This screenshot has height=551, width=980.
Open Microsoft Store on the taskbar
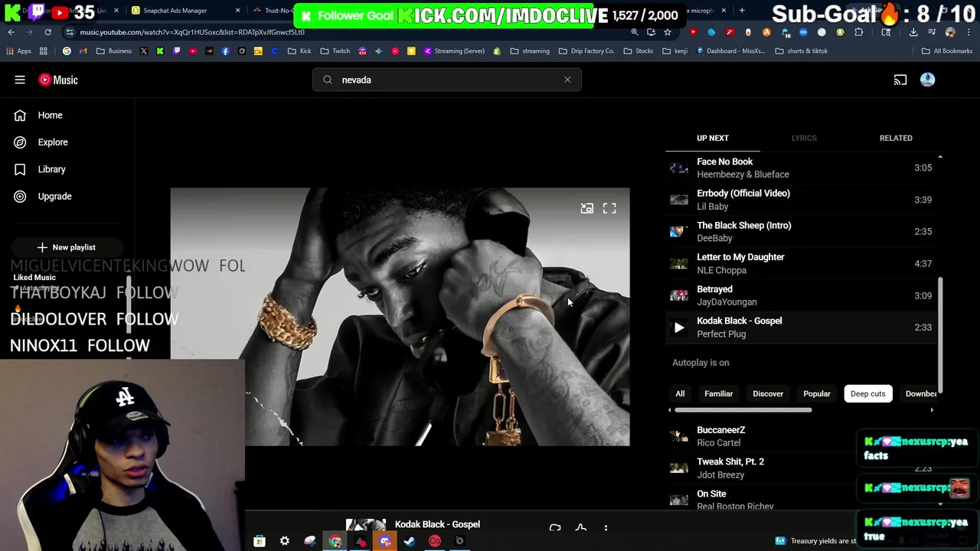(260, 541)
